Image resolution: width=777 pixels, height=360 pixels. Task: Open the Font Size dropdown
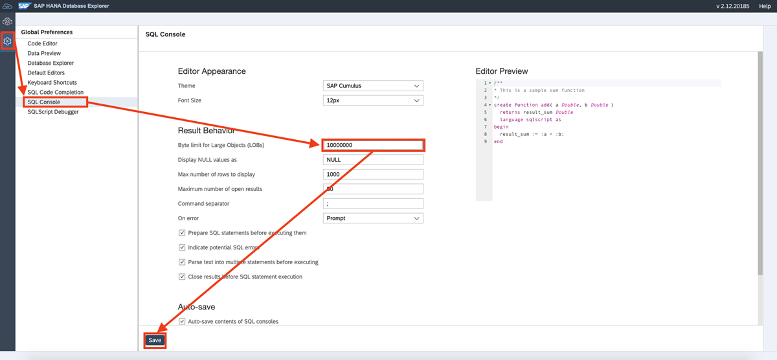[x=373, y=100]
